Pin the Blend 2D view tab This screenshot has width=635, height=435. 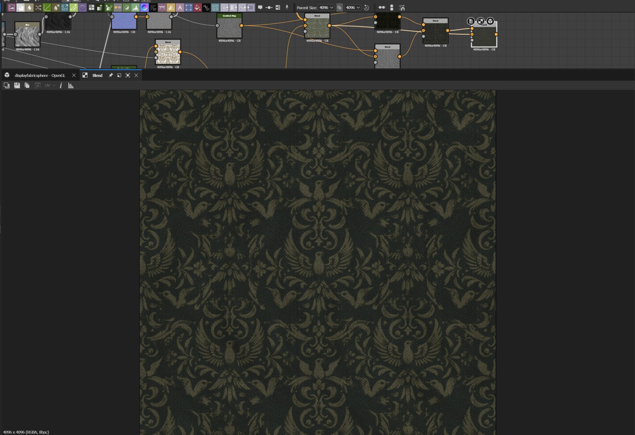[x=110, y=75]
